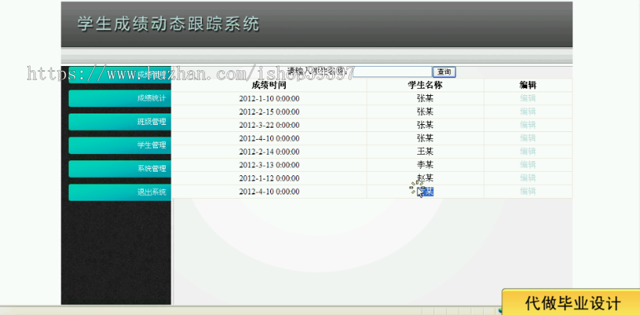Open the 系统管理 sidebar menu
Screen dimensions: 640x315
119,169
